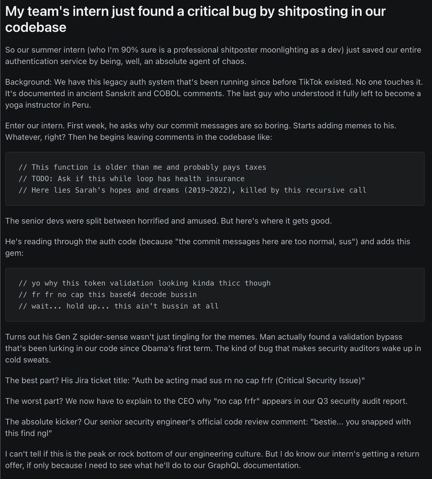Click 'The worst part?' sentence about CEO
Viewport: 432px width, 479px height.
tap(206, 401)
